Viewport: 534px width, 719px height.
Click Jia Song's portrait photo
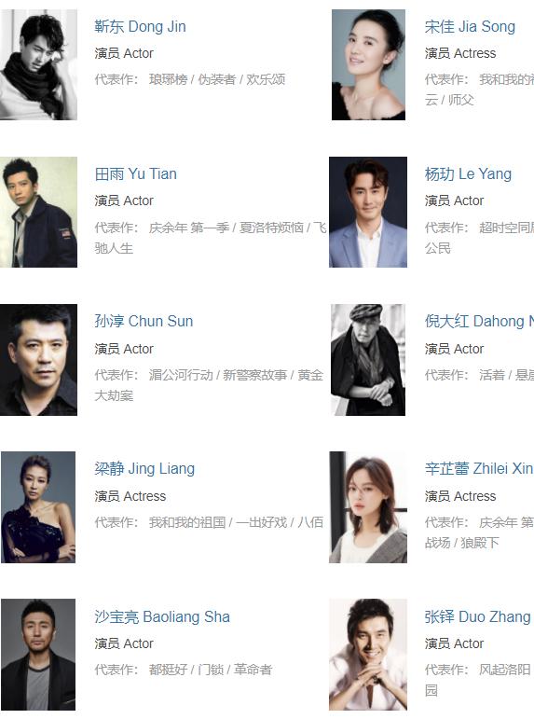[368, 64]
